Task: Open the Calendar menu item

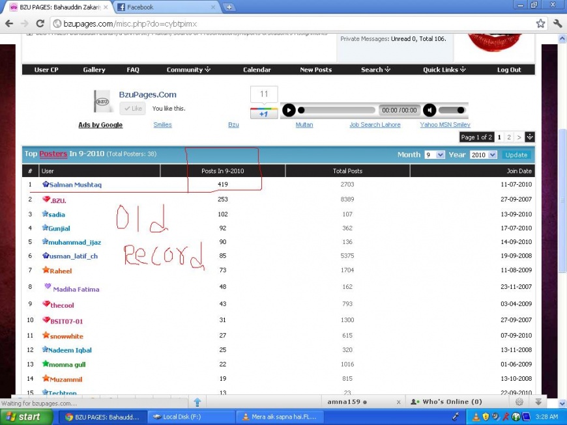Action: 257,70
